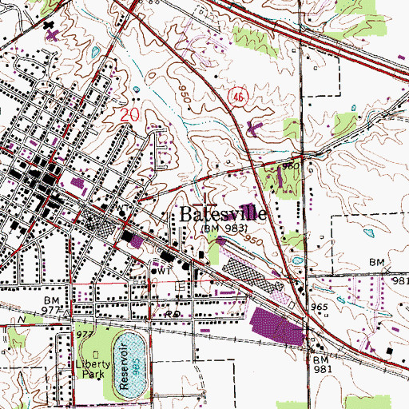409x409 pixels.
Task: Click the purple cross symbol below the church
Action: tap(52, 35)
